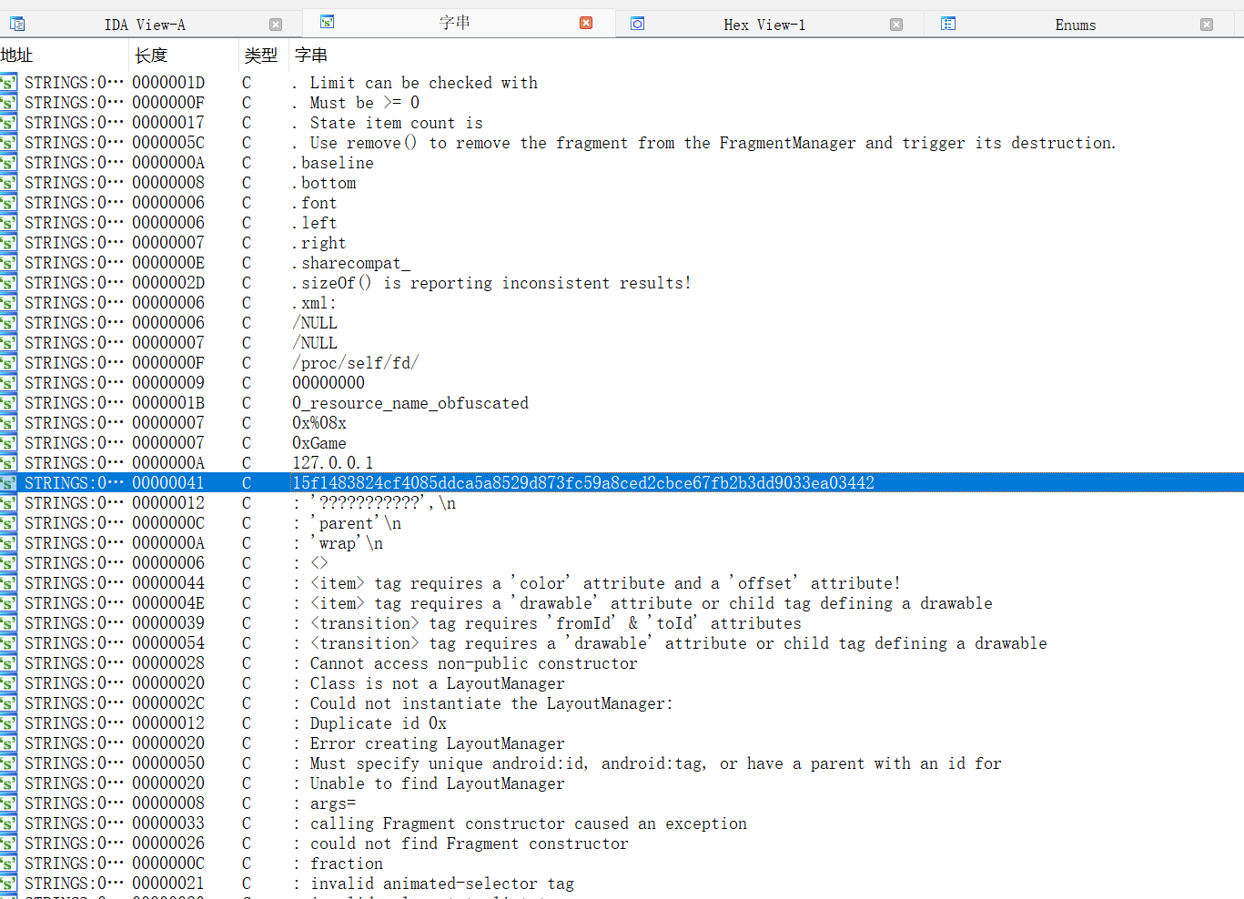Click string icon beside '.sharecompat_' row
1244x899 pixels.
click(x=9, y=263)
